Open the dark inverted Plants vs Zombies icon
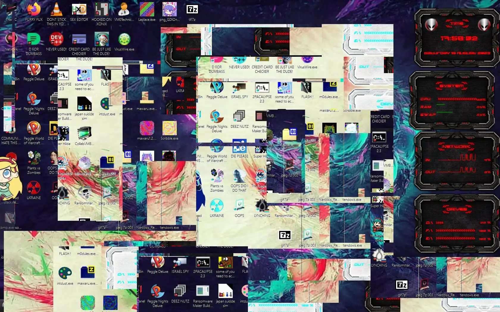The image size is (500, 312). [217, 176]
